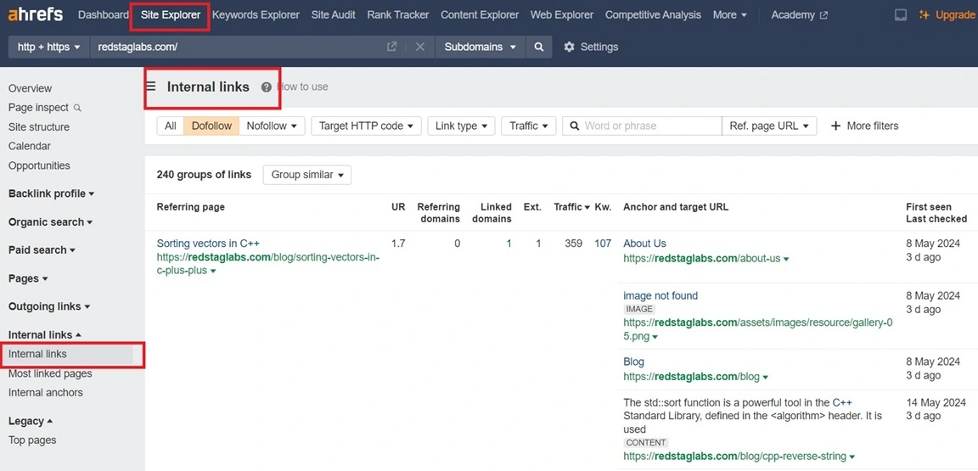Viewport: 978px width, 471px height.
Task: Click the display monitor icon in header
Action: [901, 15]
